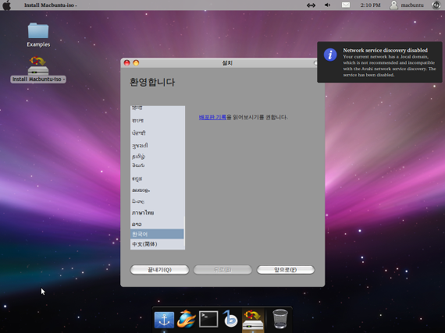Viewport: 445px width, 333px height.
Task: Select සිංහල in the language list
Action: (157, 201)
